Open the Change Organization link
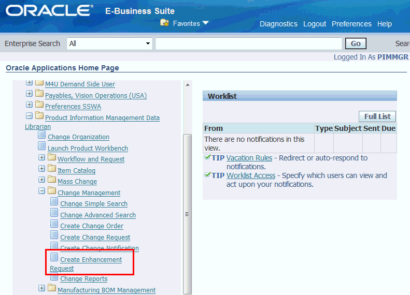Screen dimensions: 410x295 click(78, 137)
